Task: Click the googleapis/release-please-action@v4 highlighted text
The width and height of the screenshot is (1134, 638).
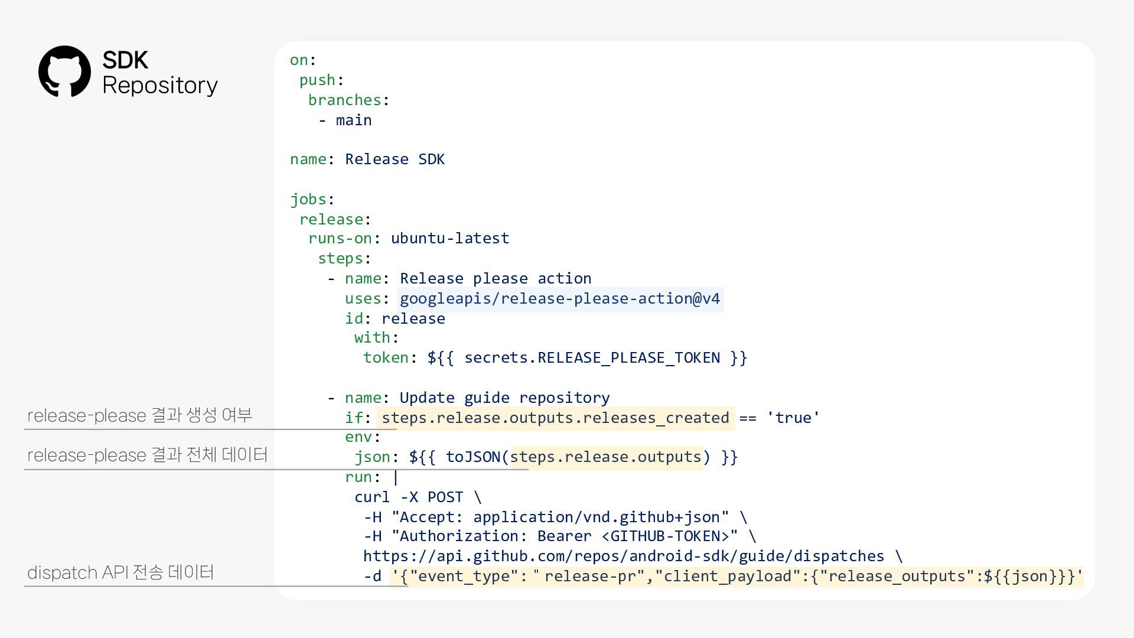Action: point(560,299)
